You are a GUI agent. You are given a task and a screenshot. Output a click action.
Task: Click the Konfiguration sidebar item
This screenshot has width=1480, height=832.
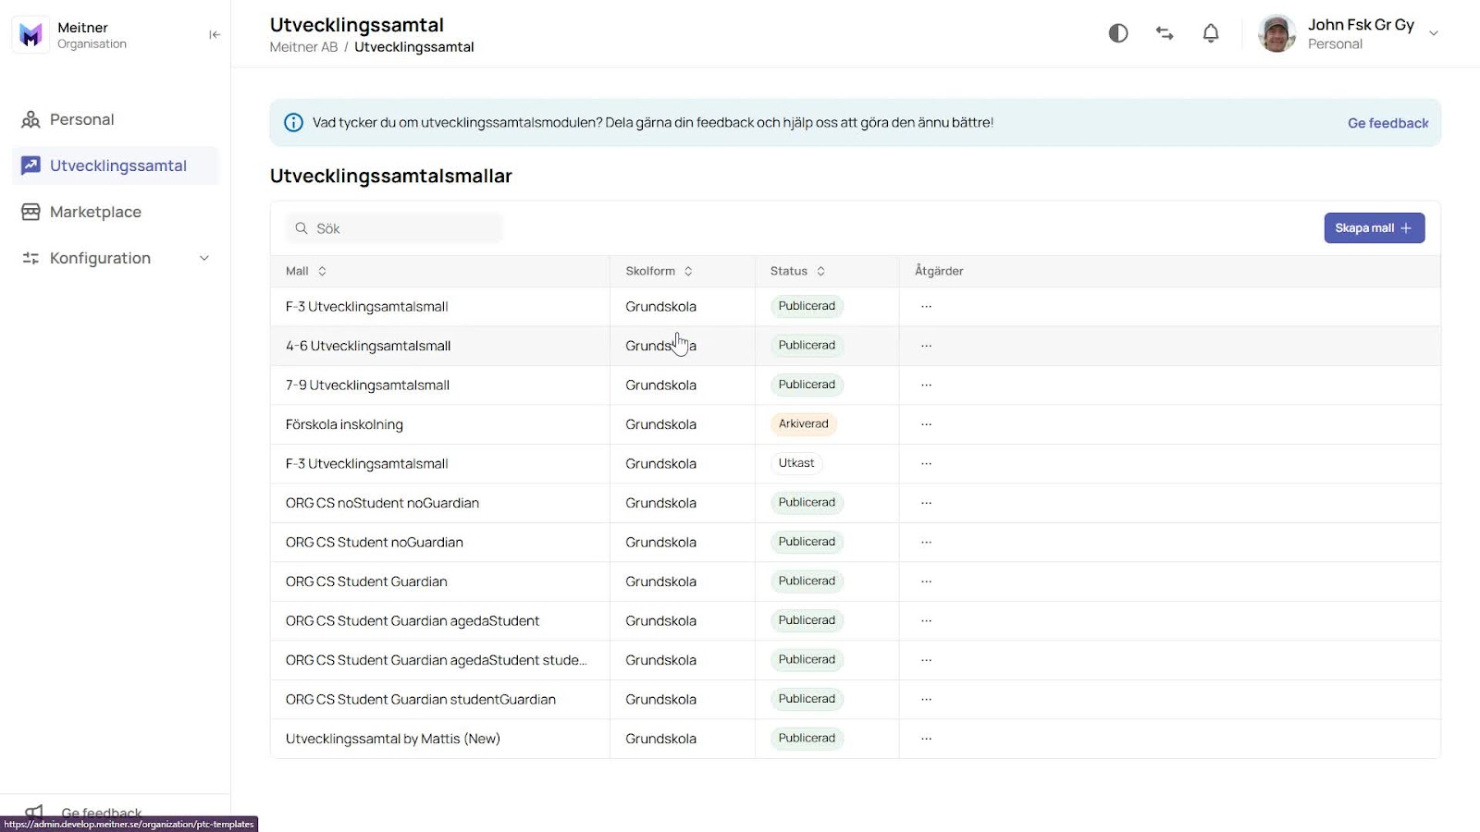116,258
